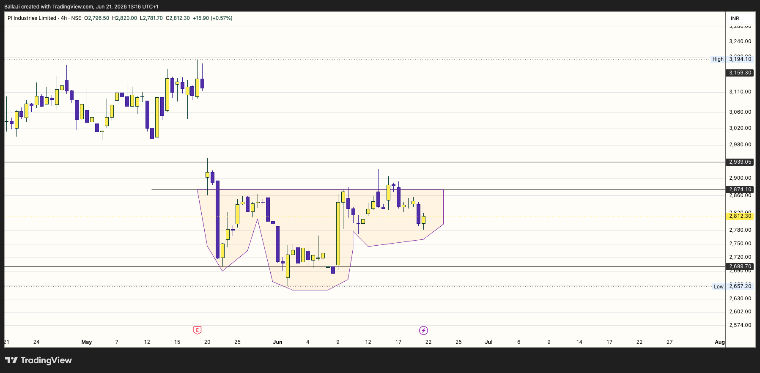This screenshot has width=760, height=373.
Task: Click the 'May' date on time axis
Action: (x=87, y=342)
